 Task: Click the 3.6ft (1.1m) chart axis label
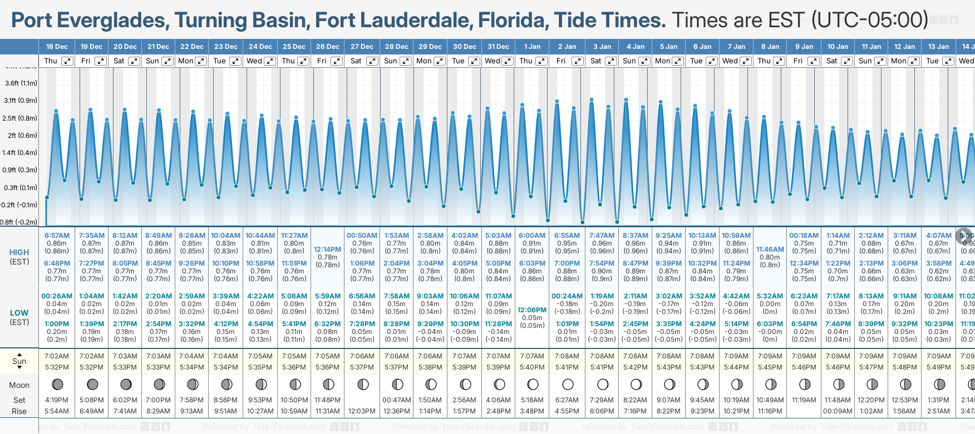21,83
